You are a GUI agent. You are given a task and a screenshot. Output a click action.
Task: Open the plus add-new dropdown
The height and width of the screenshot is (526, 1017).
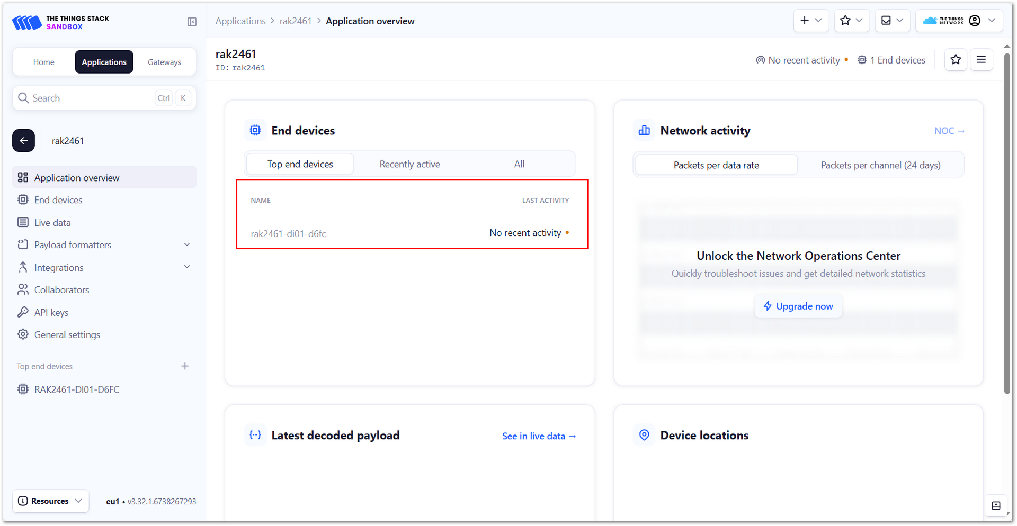coord(810,21)
